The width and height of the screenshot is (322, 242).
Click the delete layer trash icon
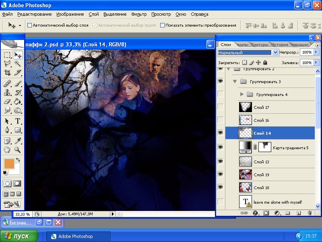coord(310,213)
